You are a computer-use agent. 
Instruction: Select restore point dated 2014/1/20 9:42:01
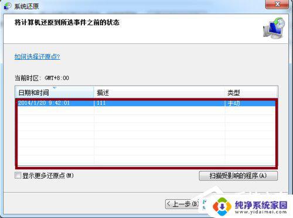point(146,103)
